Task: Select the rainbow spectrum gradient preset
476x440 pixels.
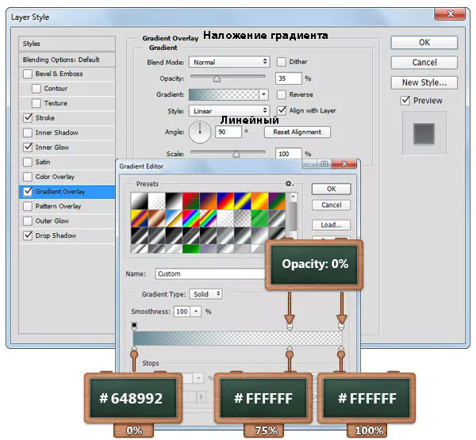Action: [x=190, y=218]
